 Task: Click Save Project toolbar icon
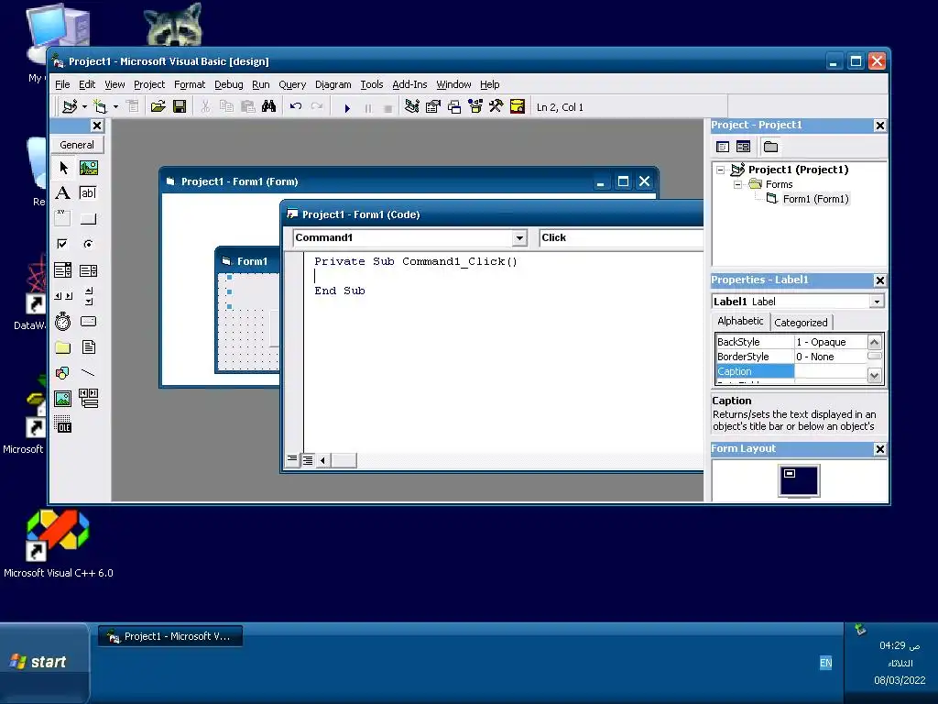tap(180, 106)
